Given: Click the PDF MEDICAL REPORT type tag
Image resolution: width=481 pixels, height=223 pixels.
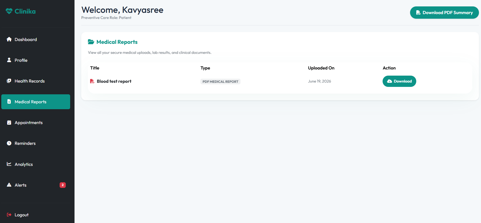Looking at the screenshot, I should coord(220,82).
